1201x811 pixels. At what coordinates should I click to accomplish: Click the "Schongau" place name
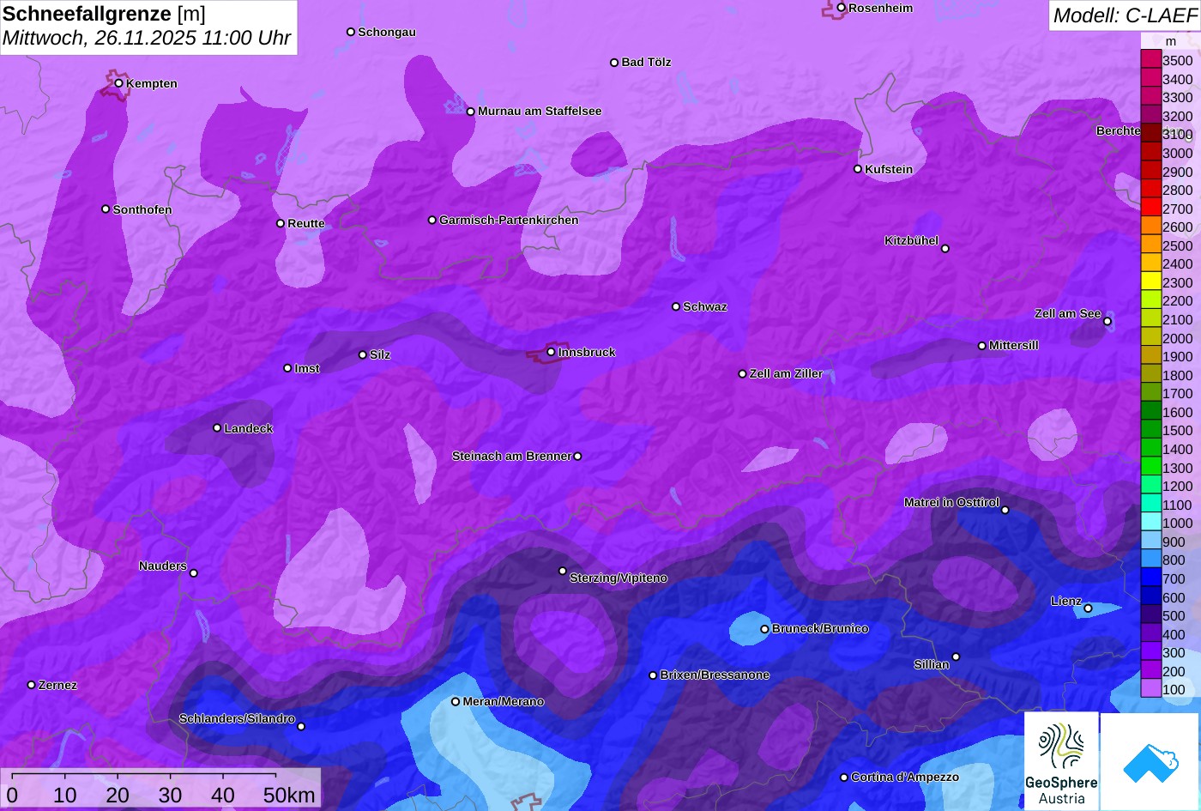click(387, 32)
